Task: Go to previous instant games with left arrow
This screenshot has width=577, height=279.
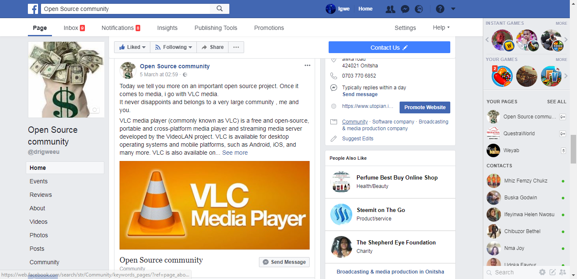Action: [x=487, y=40]
